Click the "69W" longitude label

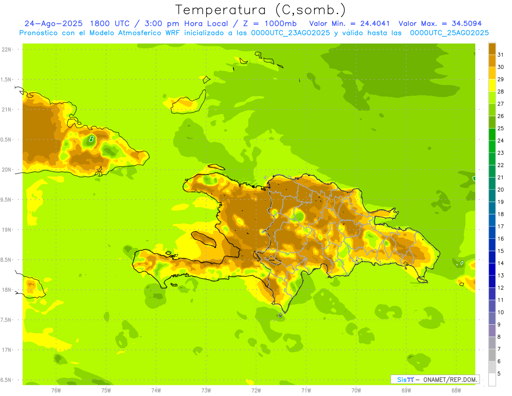(x=406, y=390)
